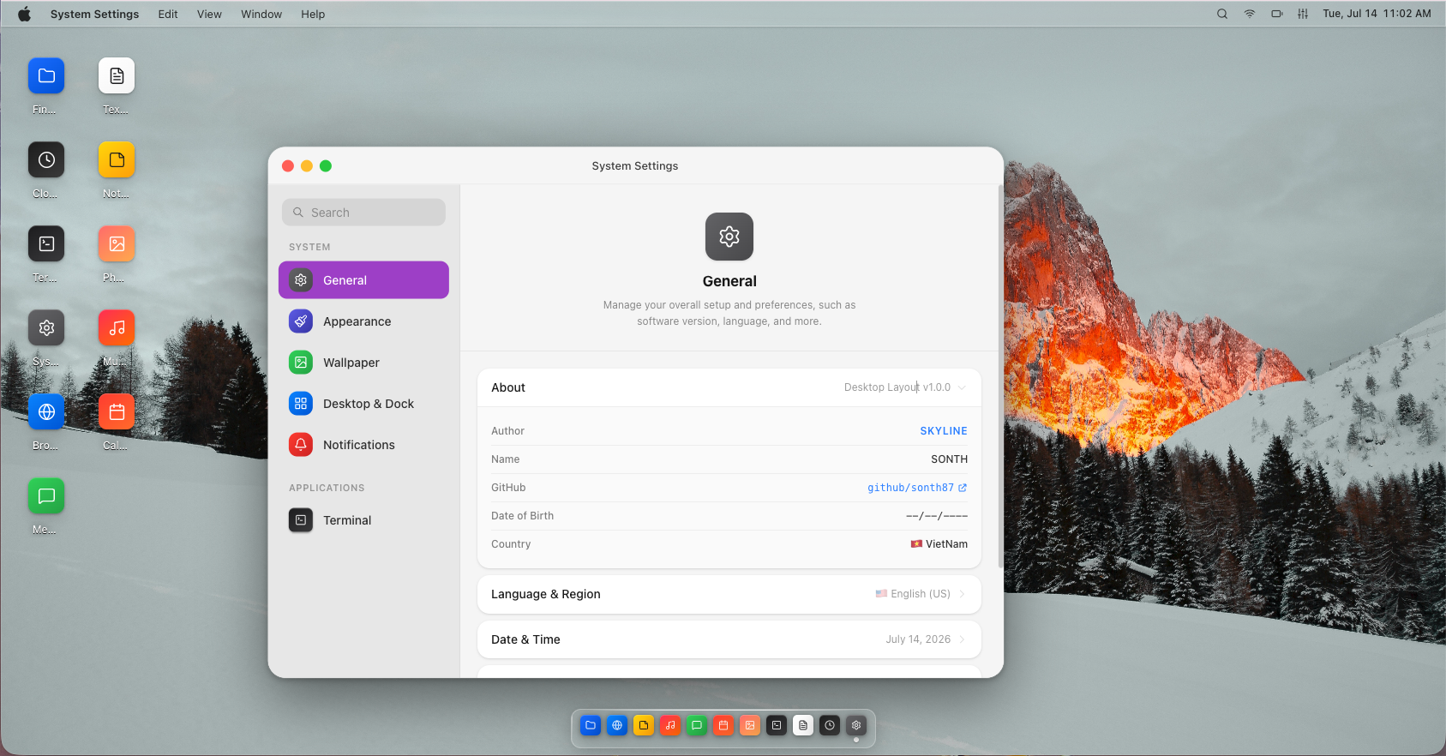
Task: Select the Messages desktop shortcut
Action: pyautogui.click(x=46, y=495)
